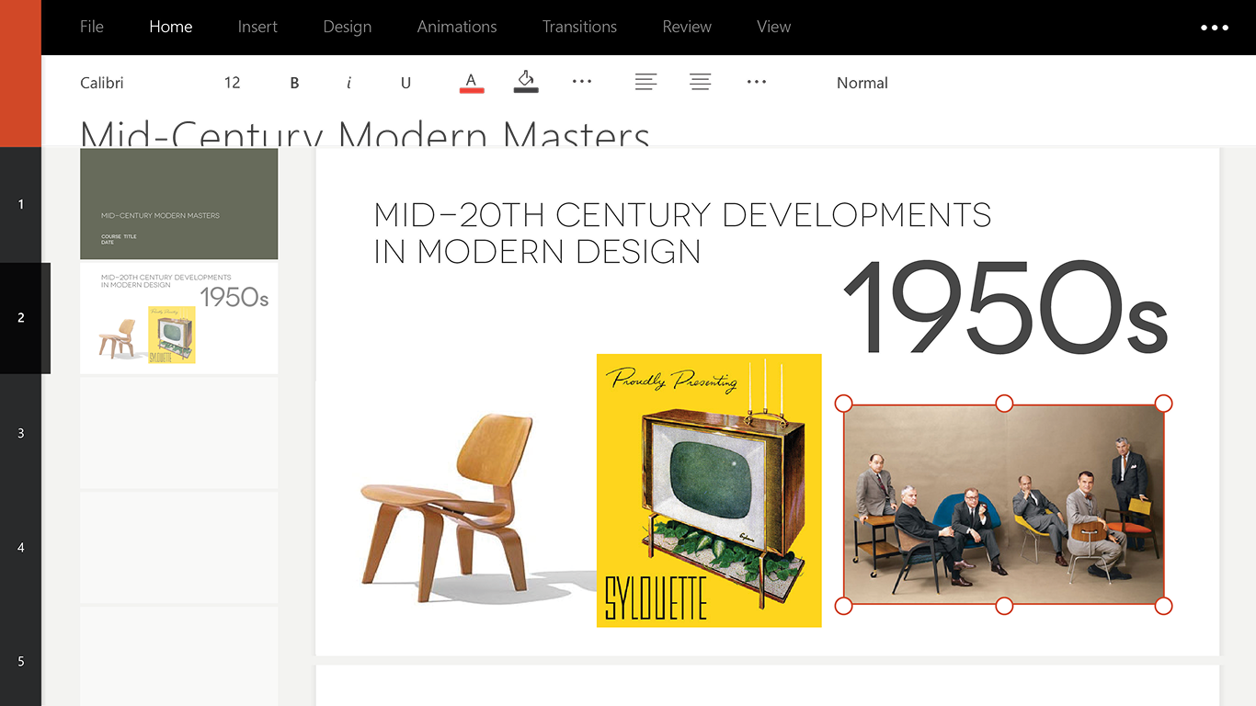Image resolution: width=1256 pixels, height=706 pixels.
Task: Click the top-right handle of the photo
Action: click(1163, 404)
